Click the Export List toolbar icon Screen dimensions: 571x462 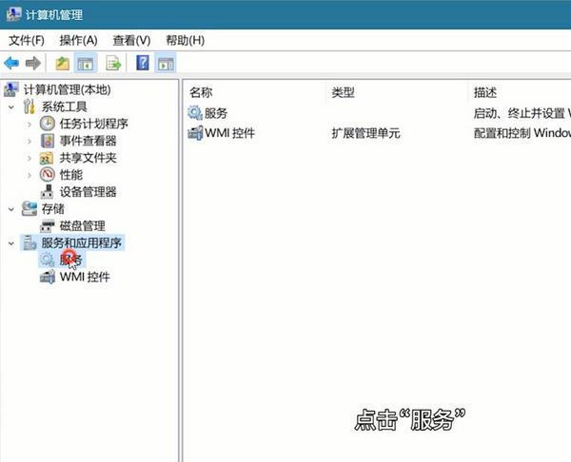[x=113, y=64]
